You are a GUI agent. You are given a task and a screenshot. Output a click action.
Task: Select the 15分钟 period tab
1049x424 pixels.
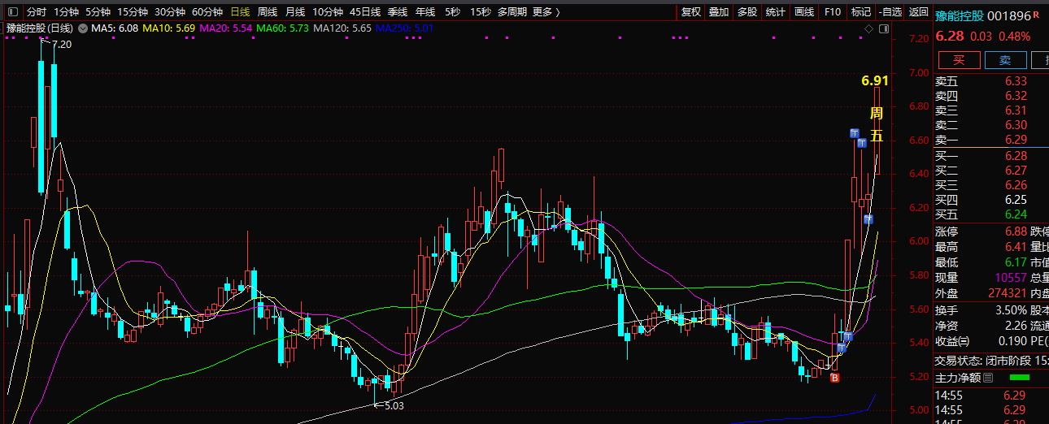pos(133,12)
